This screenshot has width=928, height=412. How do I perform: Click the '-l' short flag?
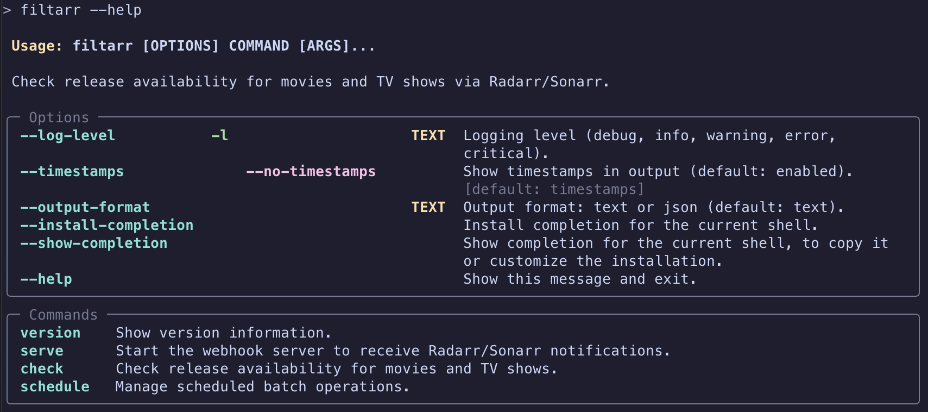pyautogui.click(x=220, y=135)
